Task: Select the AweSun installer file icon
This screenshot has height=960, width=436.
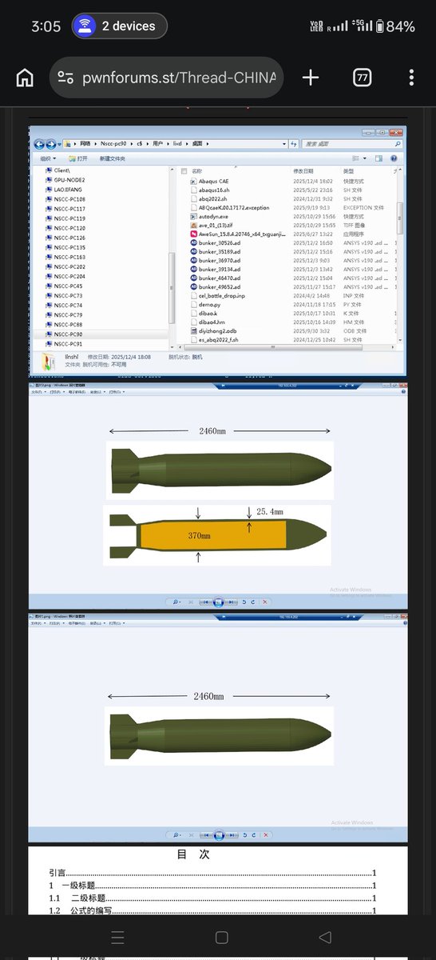Action: click(193, 234)
